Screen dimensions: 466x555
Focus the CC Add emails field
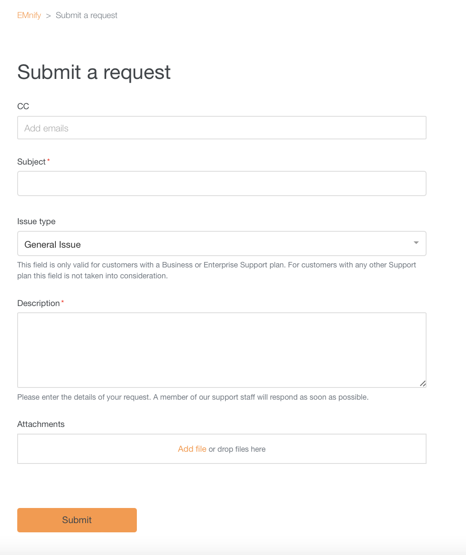222,128
